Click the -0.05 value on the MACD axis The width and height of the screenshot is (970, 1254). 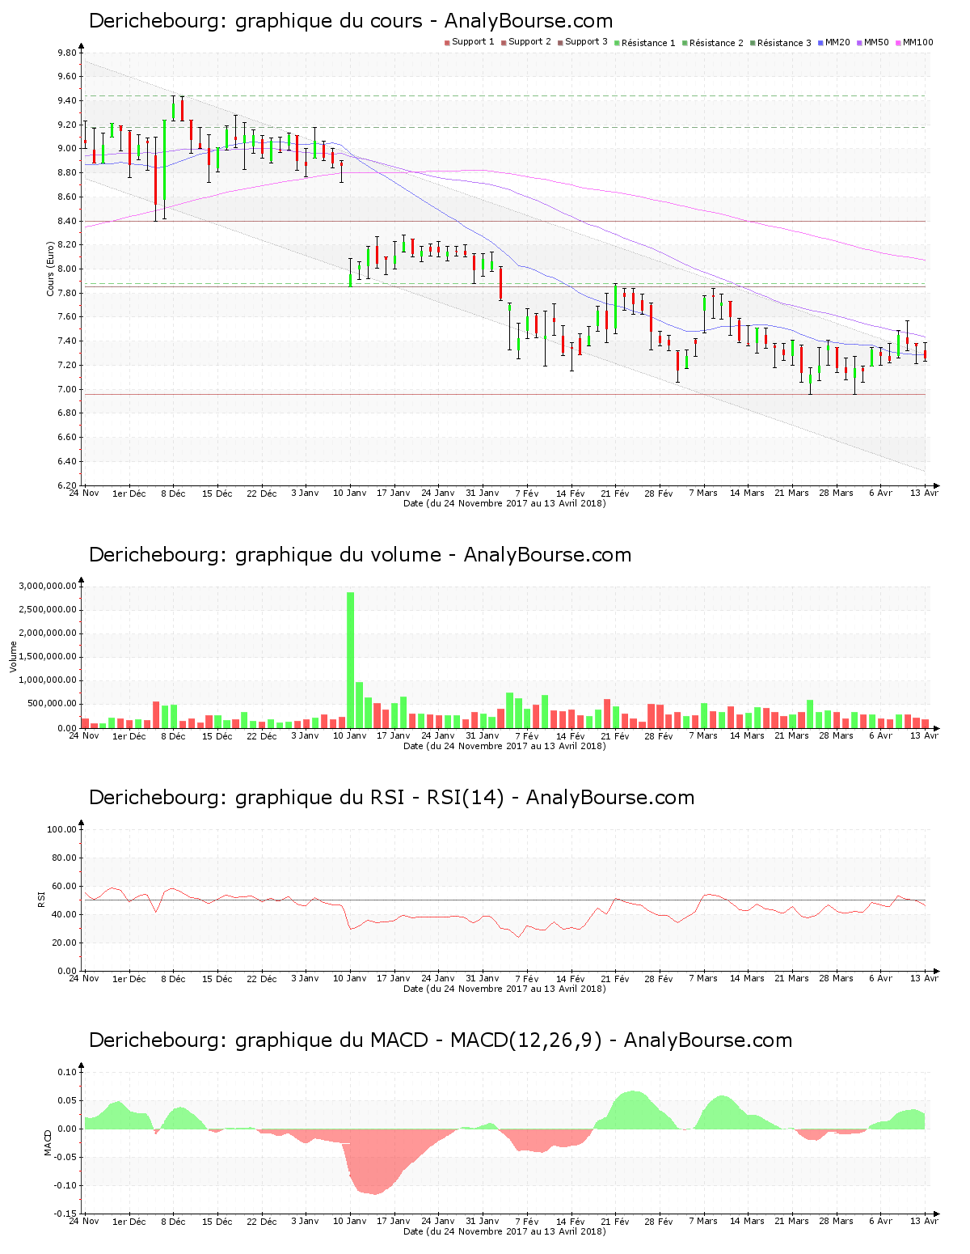coord(65,1157)
